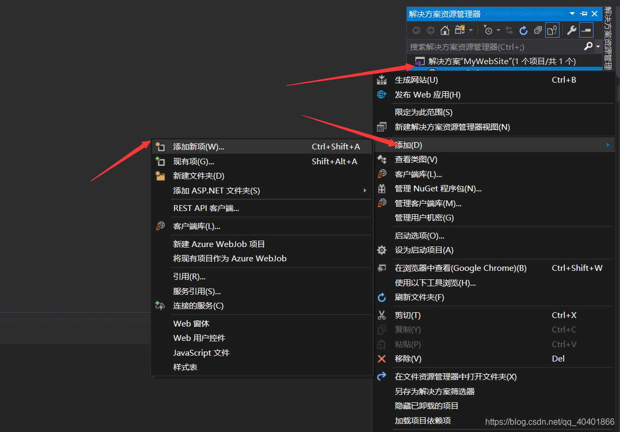The height and width of the screenshot is (432, 620).
Task: Click the gear icon for startup project
Action: pos(381,250)
